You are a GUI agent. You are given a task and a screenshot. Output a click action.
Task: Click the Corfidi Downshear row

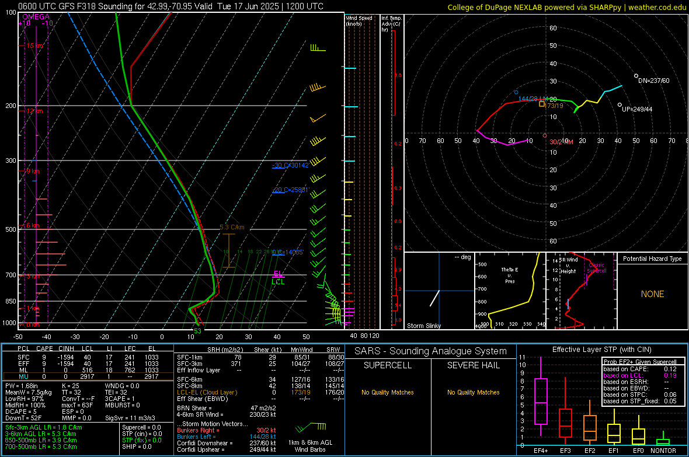tap(227, 443)
